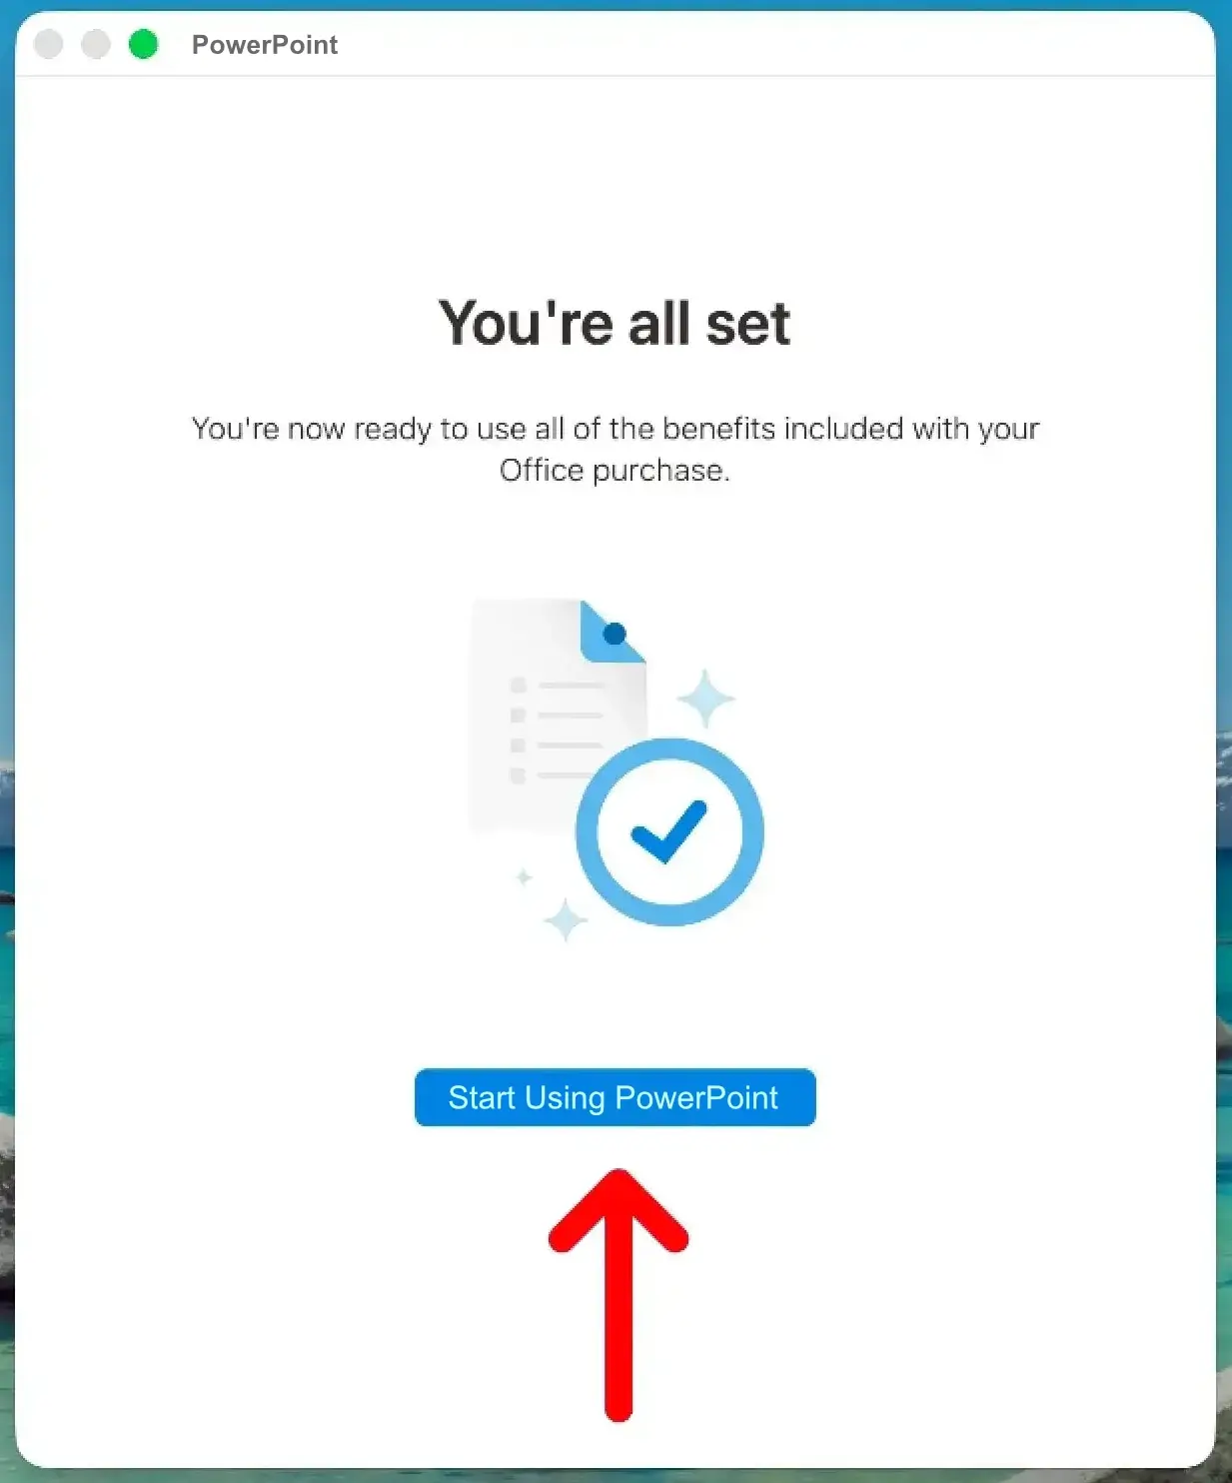Image resolution: width=1232 pixels, height=1483 pixels.
Task: Click the "Office purchase." text line
Action: click(615, 471)
